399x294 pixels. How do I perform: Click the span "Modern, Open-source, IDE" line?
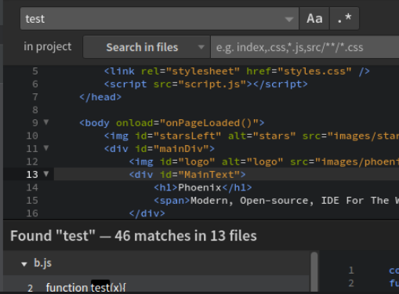(276, 201)
